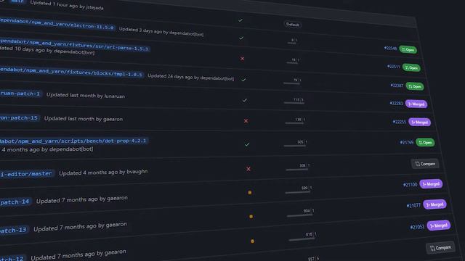Open dependabot fixtures/blocks/tmpl-1.0.5 branch
465x261 pixels.
point(72,72)
